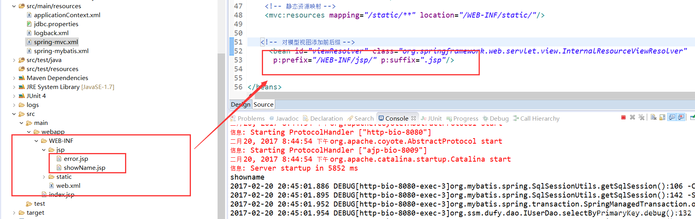Select jdbc.properties file
The image size is (695, 219).
[x=56, y=24]
